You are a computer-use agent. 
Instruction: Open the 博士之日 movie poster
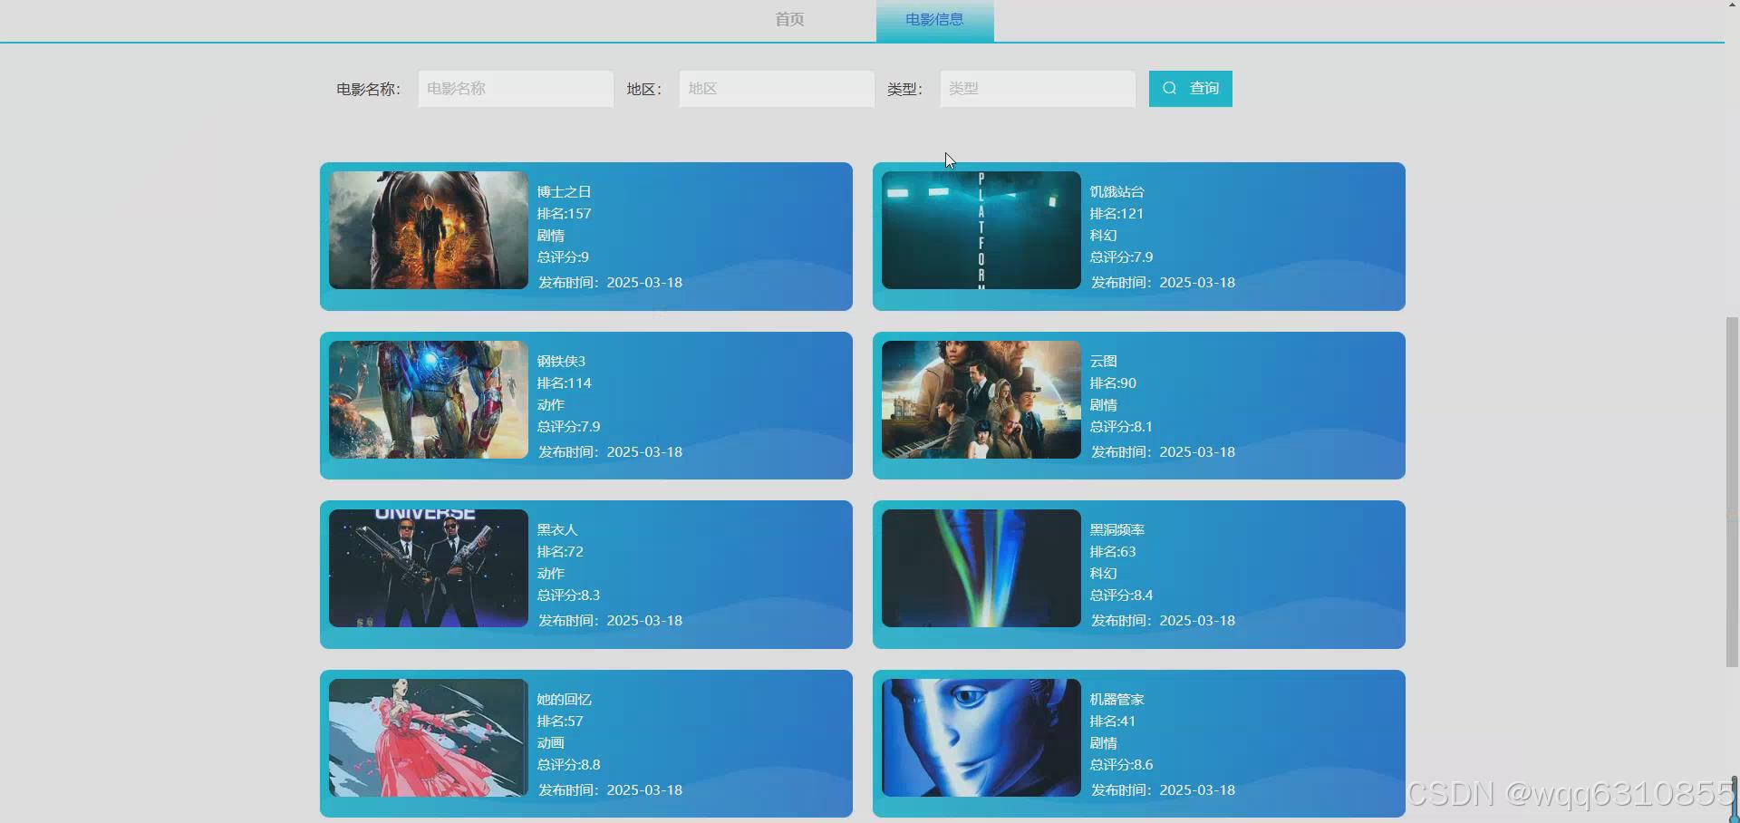click(x=429, y=230)
